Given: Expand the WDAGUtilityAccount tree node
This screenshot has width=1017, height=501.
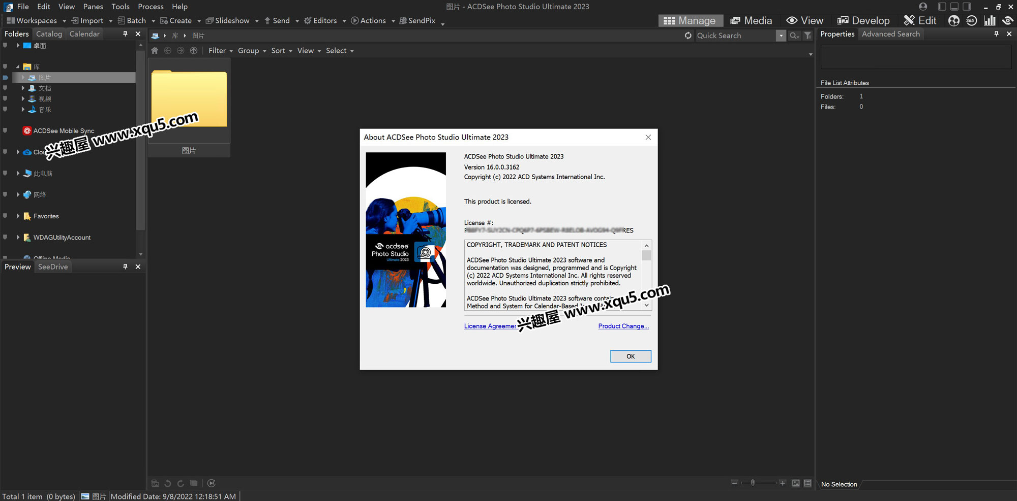Looking at the screenshot, I should pyautogui.click(x=18, y=237).
